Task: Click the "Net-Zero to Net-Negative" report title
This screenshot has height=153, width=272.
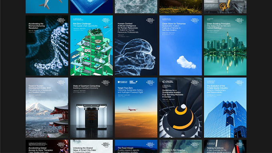Action: tap(174, 151)
